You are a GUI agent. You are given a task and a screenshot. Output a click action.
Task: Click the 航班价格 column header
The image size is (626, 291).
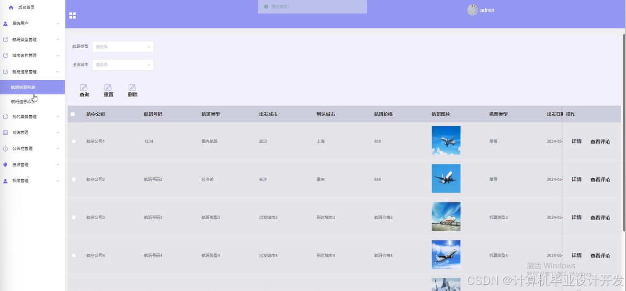(x=383, y=114)
